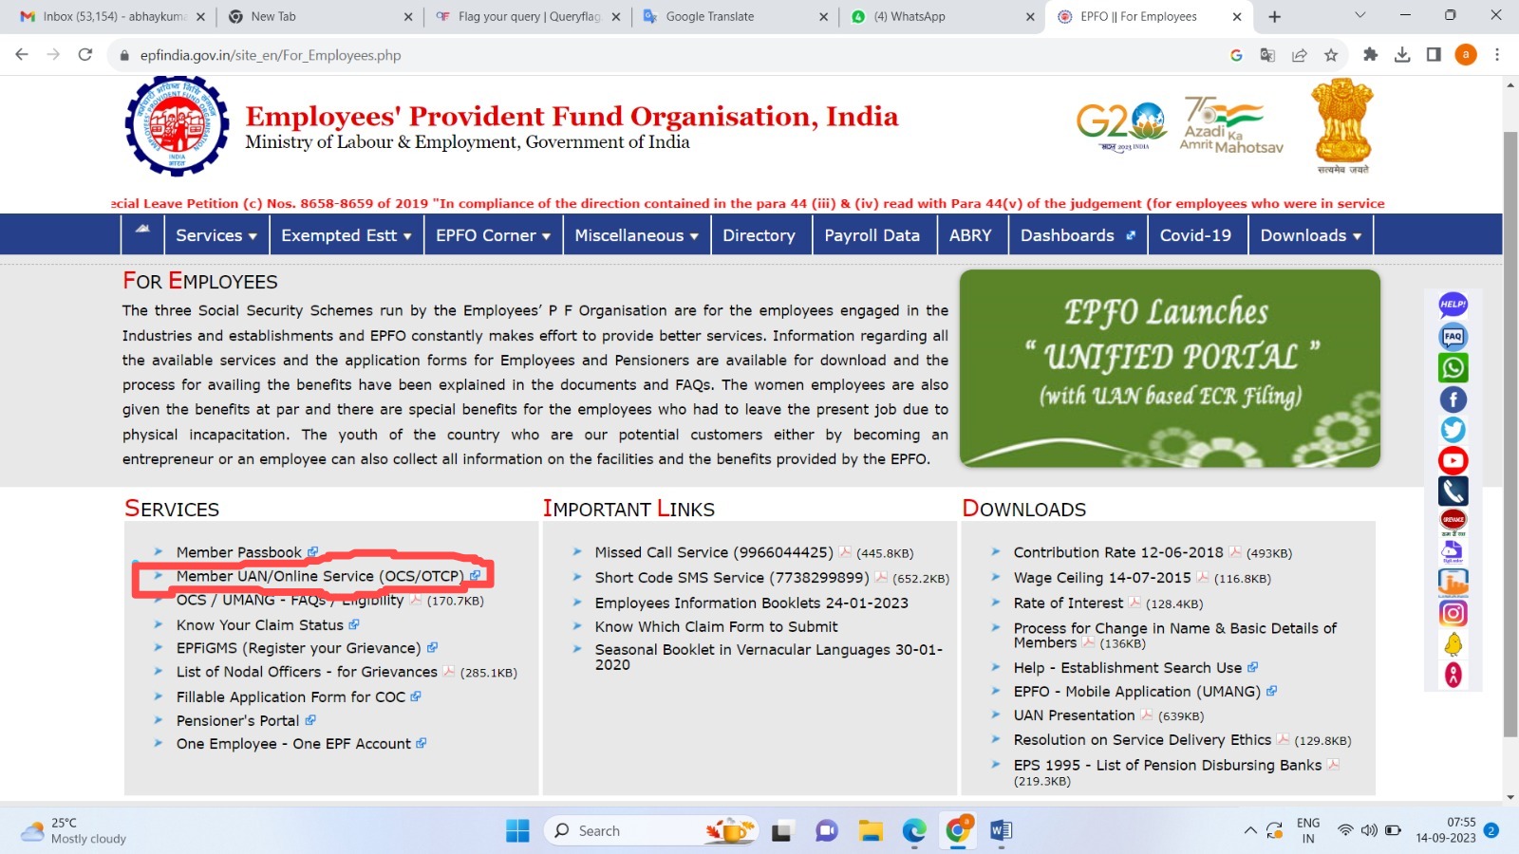Click the taskbar Search box
The image size is (1519, 854).
[x=651, y=831]
